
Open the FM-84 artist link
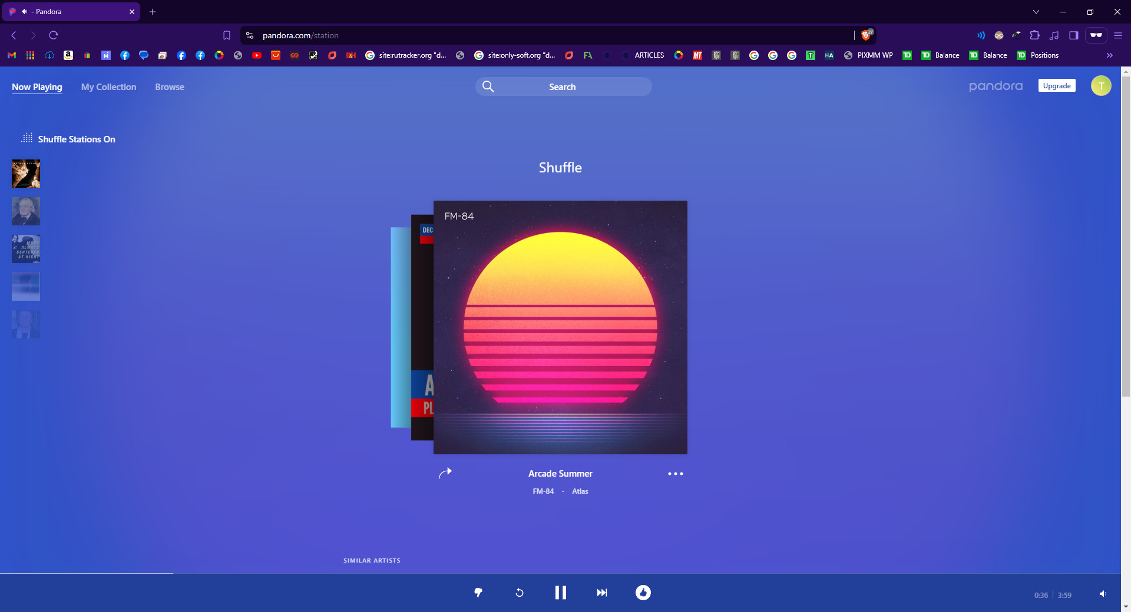tap(543, 491)
